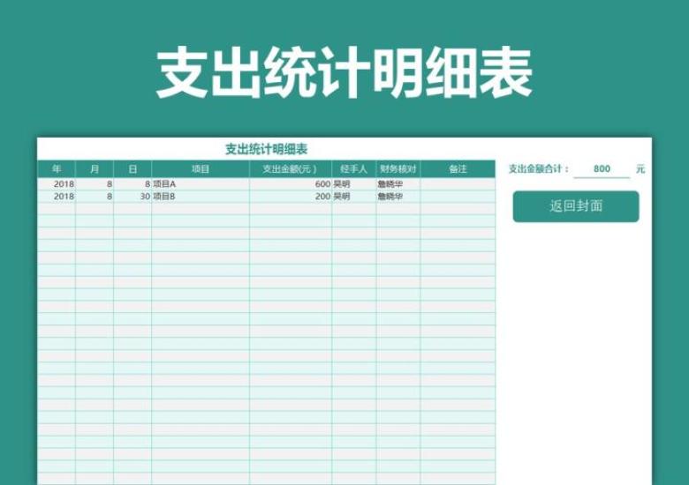Click the 800 total amount field
689x485 pixels.
point(602,168)
